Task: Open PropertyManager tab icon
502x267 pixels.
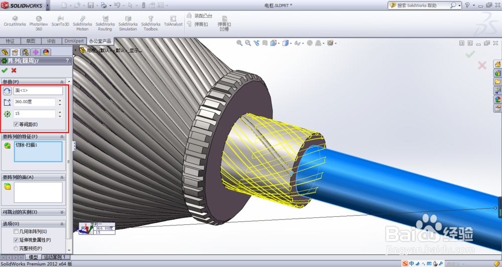Action: click(x=15, y=52)
